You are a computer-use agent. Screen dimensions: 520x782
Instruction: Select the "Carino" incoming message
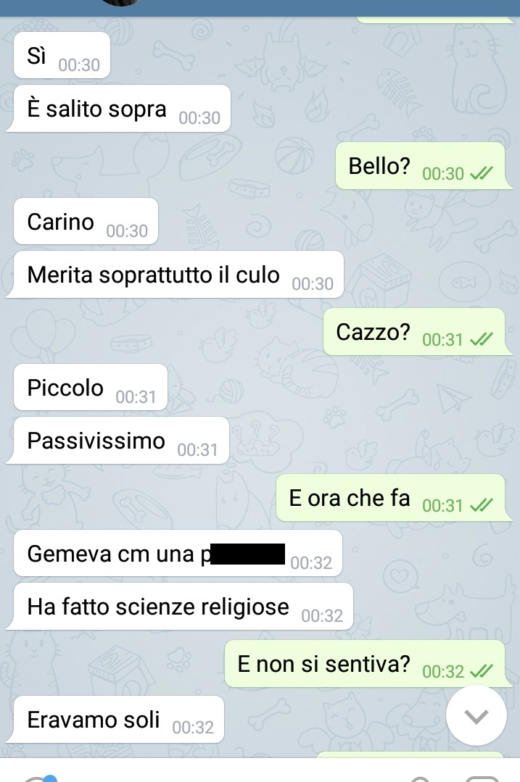tap(86, 221)
